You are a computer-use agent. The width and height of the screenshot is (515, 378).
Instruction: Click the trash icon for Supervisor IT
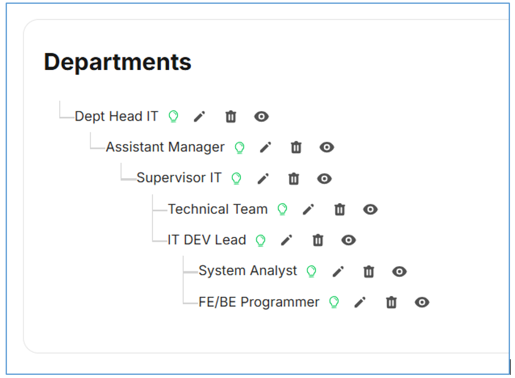[293, 179]
